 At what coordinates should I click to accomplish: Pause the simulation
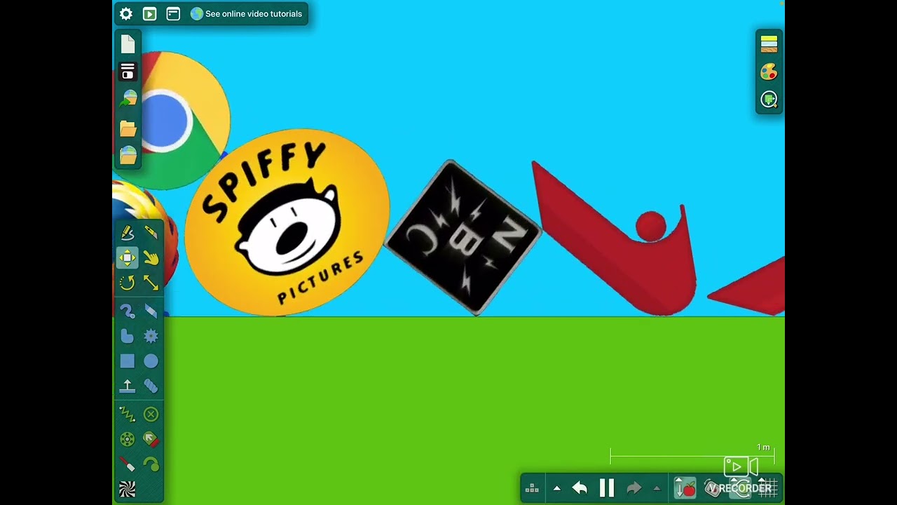tap(607, 488)
